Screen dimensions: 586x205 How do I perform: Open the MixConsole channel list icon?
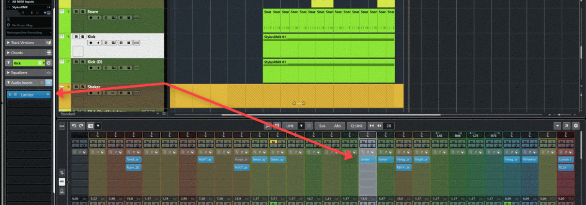tap(276, 126)
